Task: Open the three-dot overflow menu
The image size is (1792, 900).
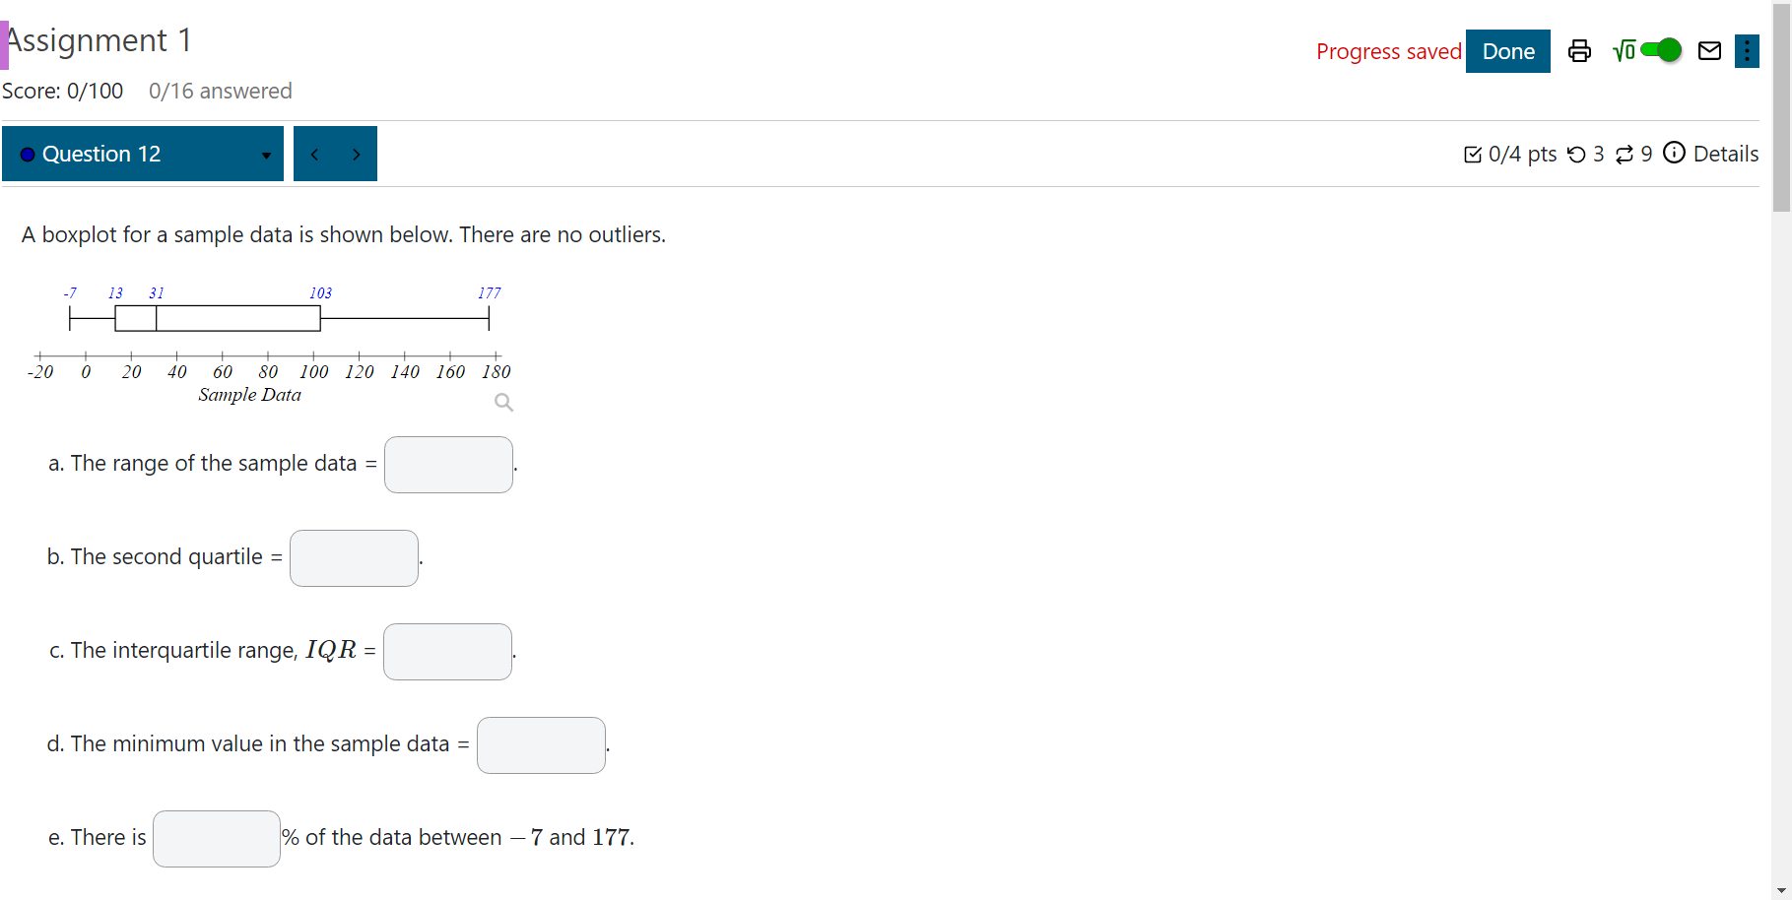Action: (x=1747, y=50)
